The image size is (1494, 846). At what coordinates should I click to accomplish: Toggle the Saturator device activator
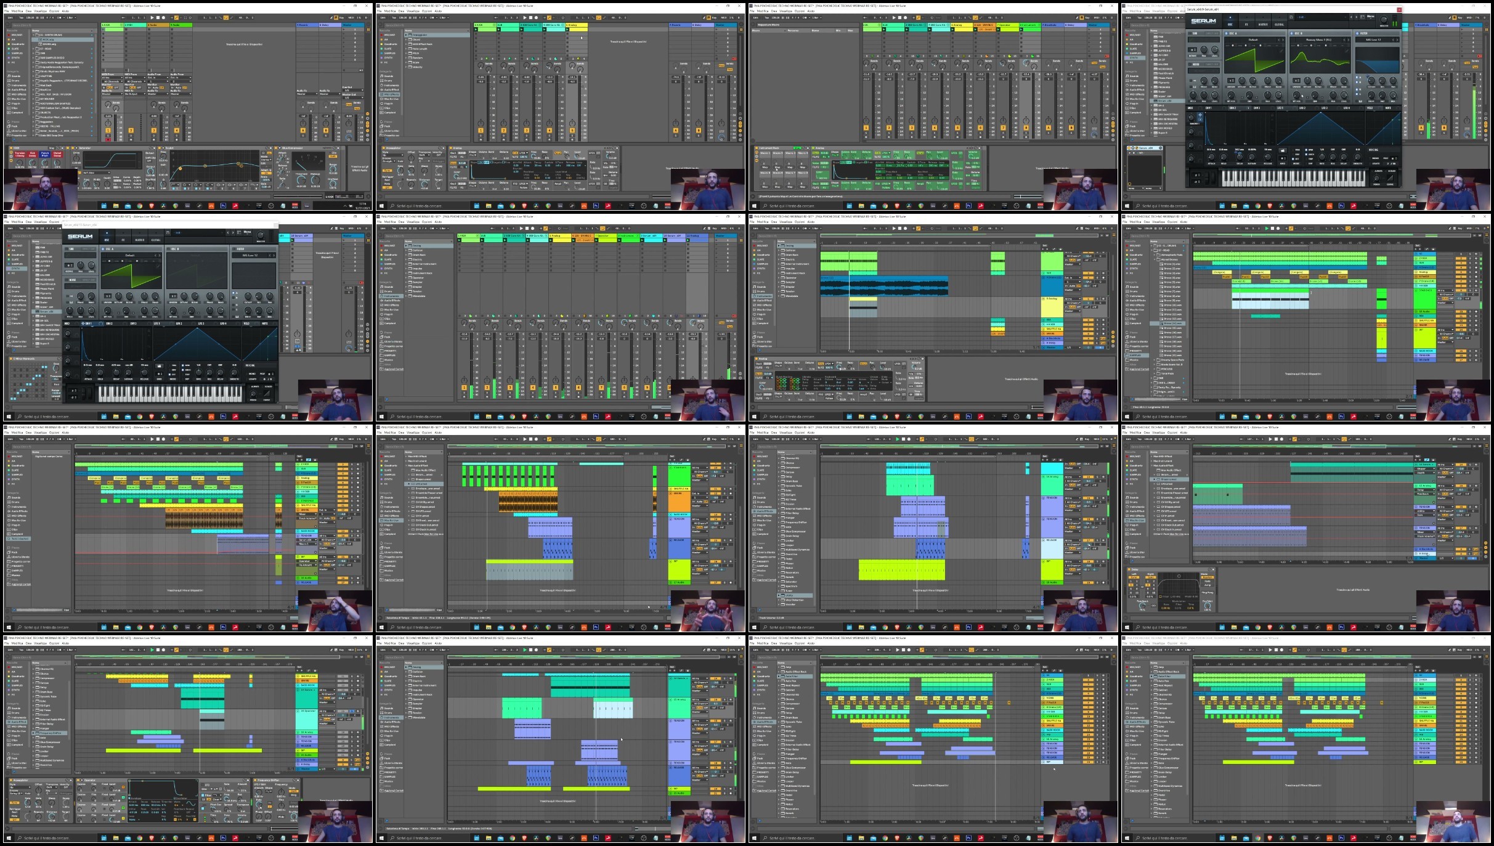pos(73,148)
